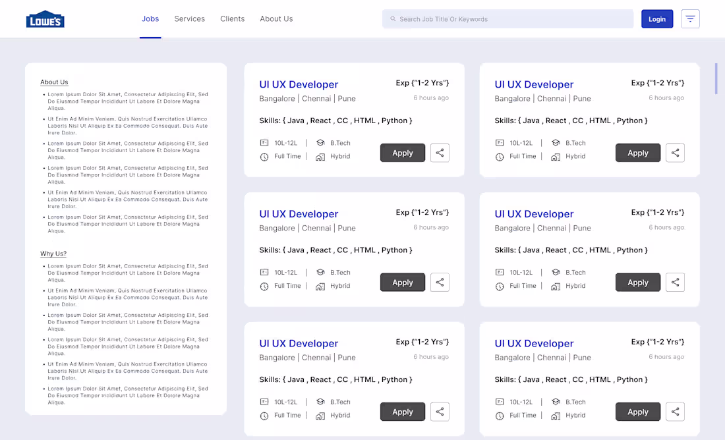Share the bottom-right job listing
Image resolution: width=725 pixels, height=440 pixels.
(675, 411)
